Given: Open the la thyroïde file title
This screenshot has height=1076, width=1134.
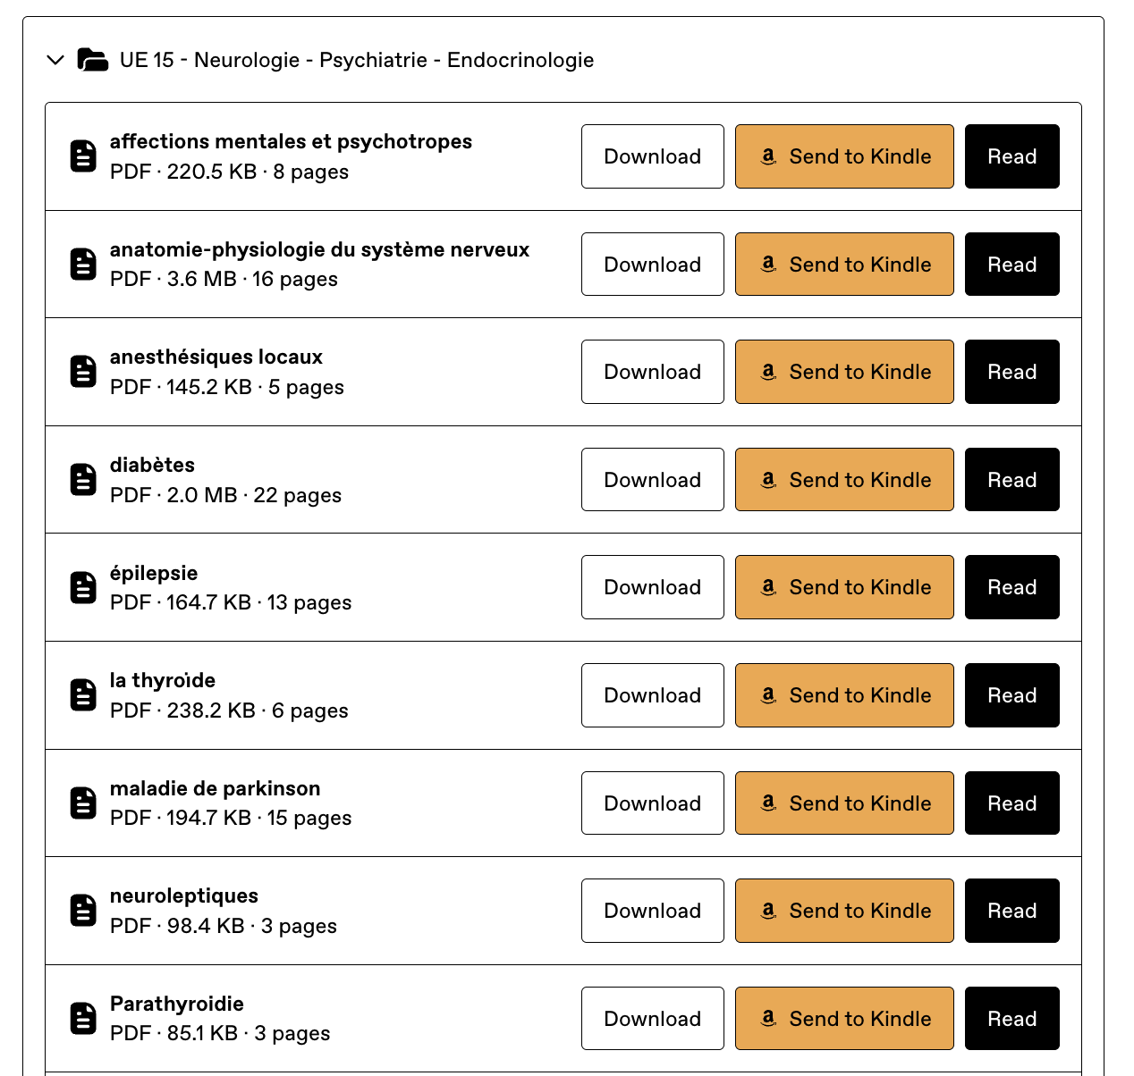Looking at the screenshot, I should 163,681.
